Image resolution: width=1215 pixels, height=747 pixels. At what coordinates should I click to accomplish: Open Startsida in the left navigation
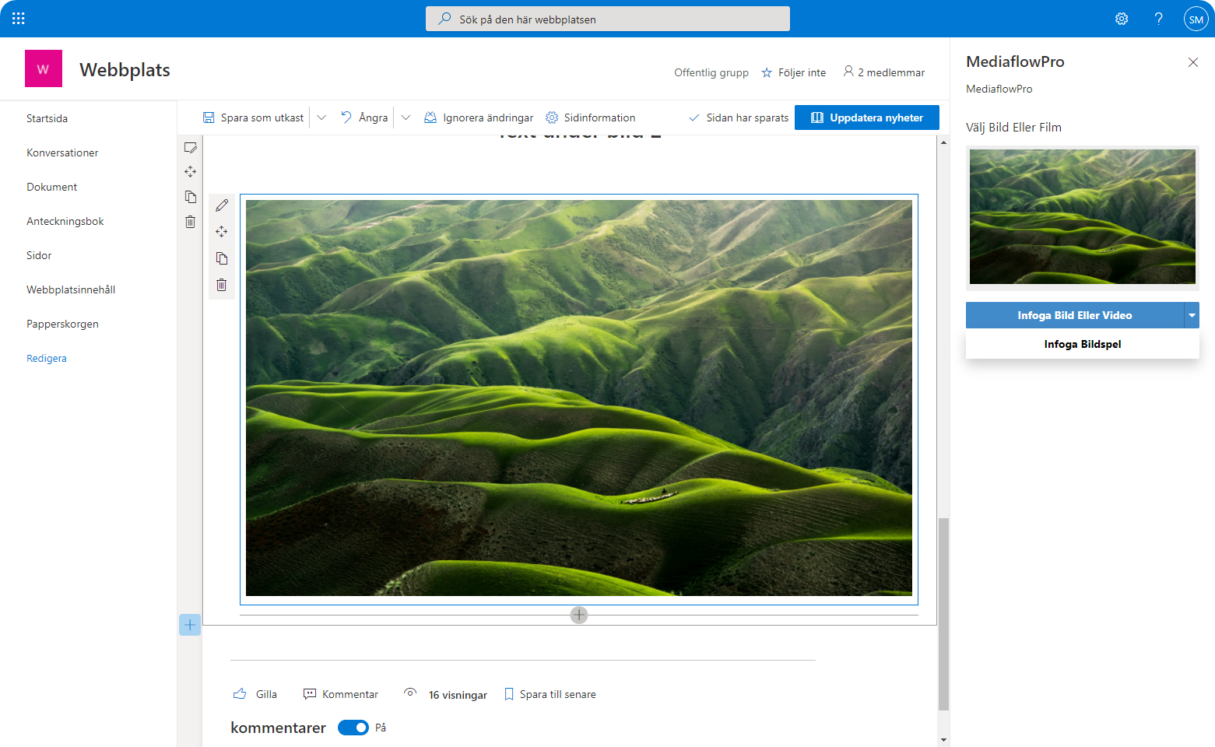pos(47,118)
